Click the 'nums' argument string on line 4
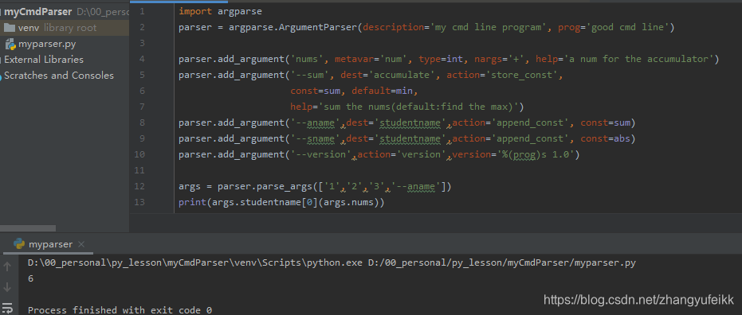This screenshot has height=315, width=742. click(307, 59)
